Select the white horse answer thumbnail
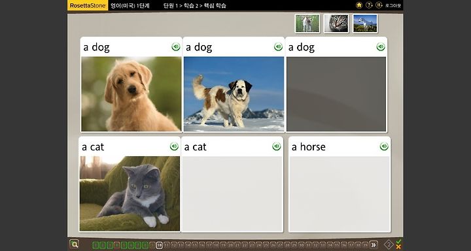The image size is (471, 251). click(x=365, y=24)
